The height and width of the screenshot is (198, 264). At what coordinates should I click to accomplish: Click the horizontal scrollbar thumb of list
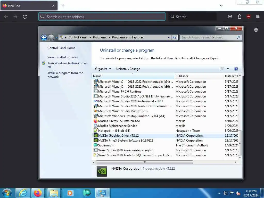click(x=144, y=162)
